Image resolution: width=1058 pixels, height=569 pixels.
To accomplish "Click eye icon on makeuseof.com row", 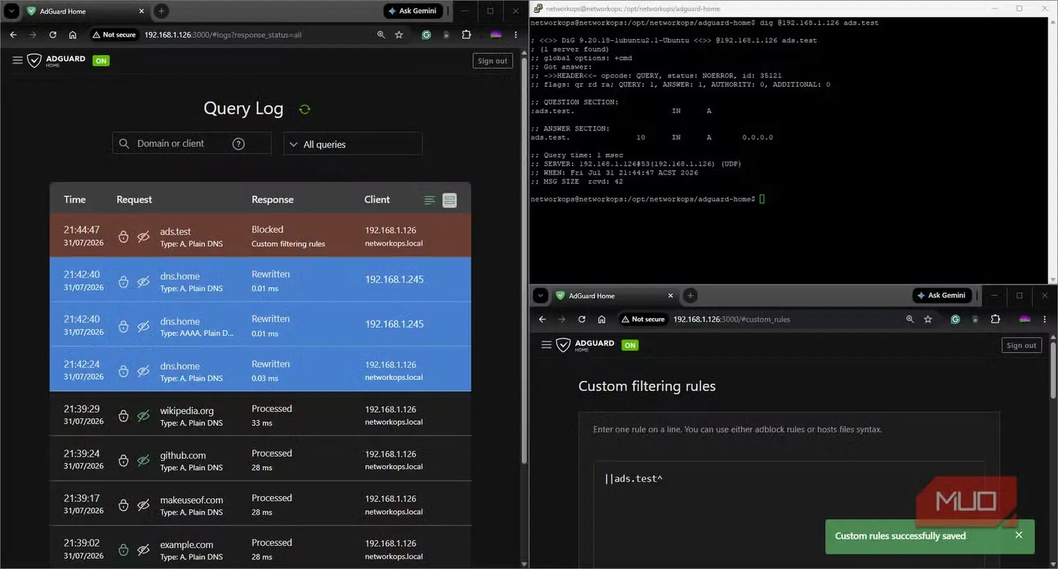I will click(x=143, y=505).
